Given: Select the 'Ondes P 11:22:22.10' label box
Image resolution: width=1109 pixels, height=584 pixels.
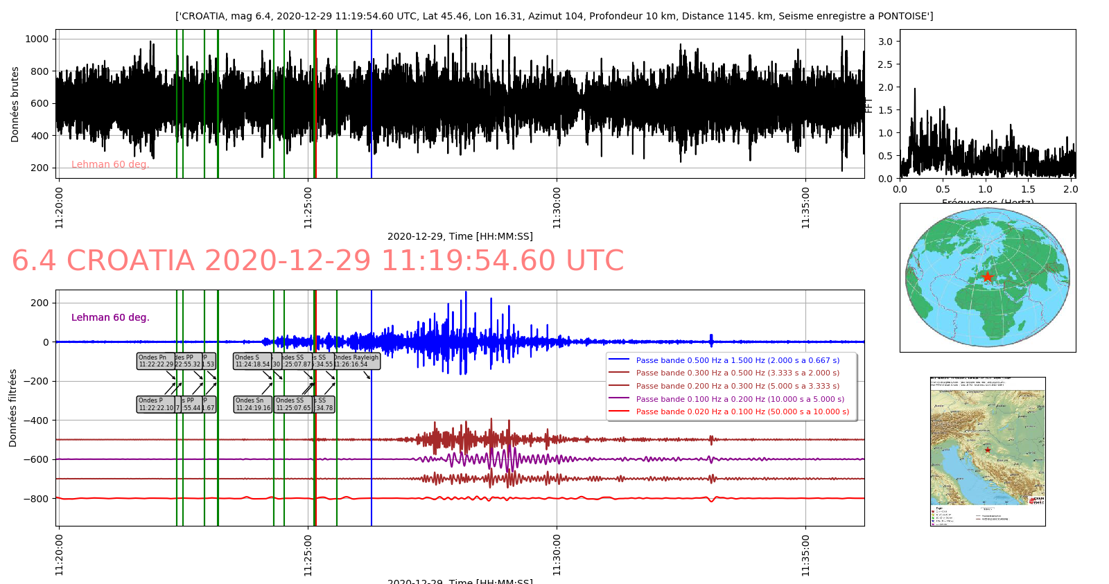Looking at the screenshot, I should 155,404.
